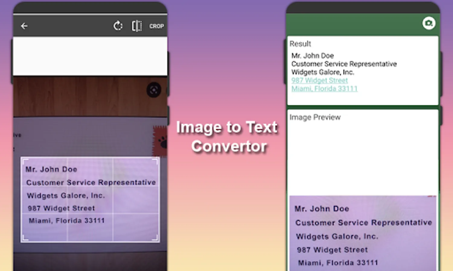Open the 987 Widget Street link
The height and width of the screenshot is (271, 453).
pos(320,80)
